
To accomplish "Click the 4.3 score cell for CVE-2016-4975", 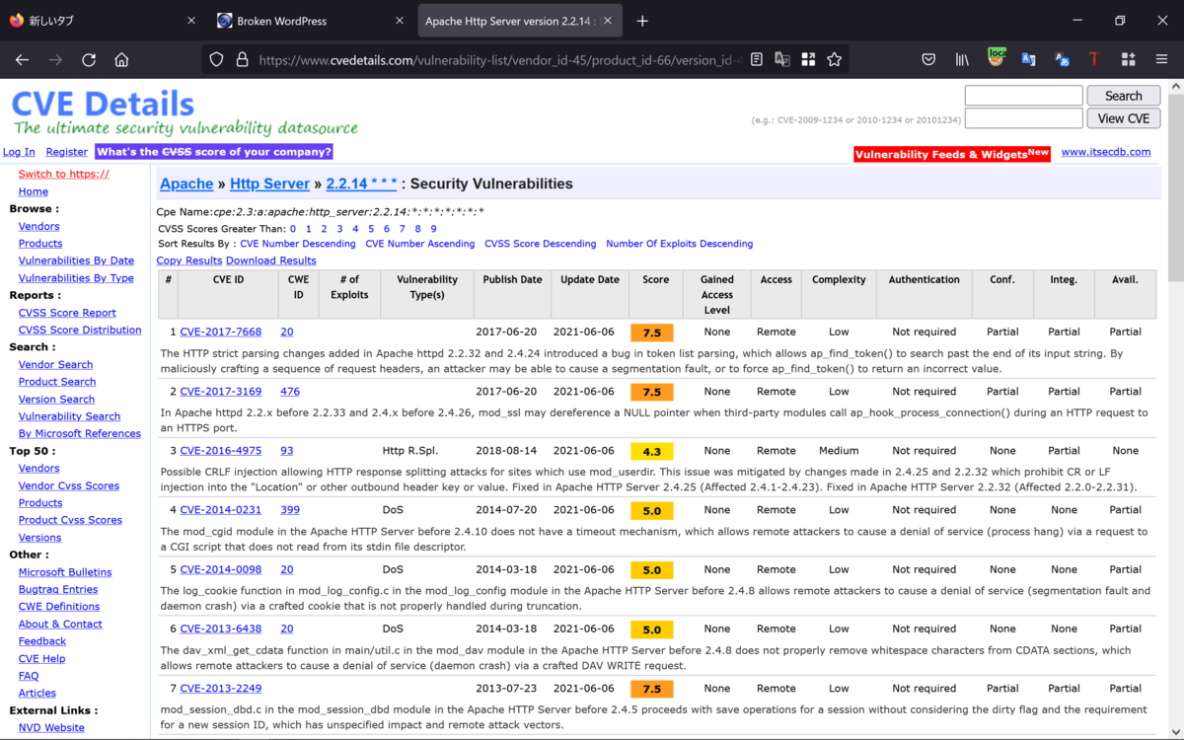I will (x=652, y=451).
